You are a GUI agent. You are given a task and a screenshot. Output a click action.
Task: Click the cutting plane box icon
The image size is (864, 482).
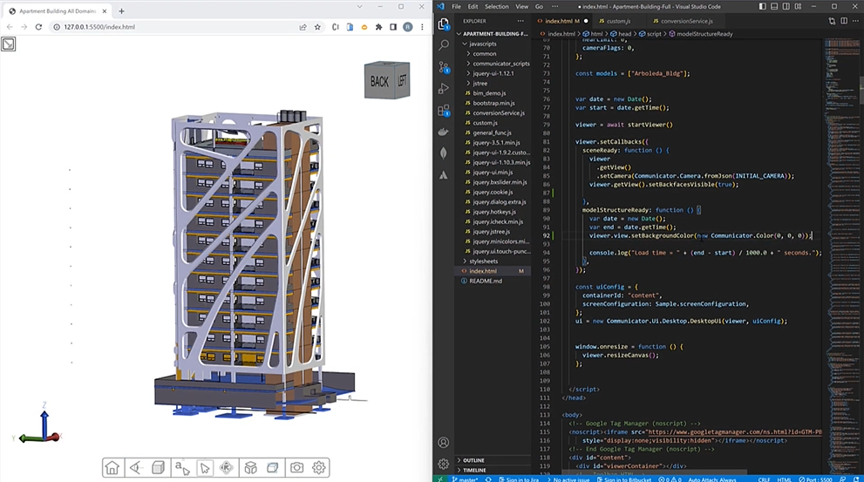point(273,468)
